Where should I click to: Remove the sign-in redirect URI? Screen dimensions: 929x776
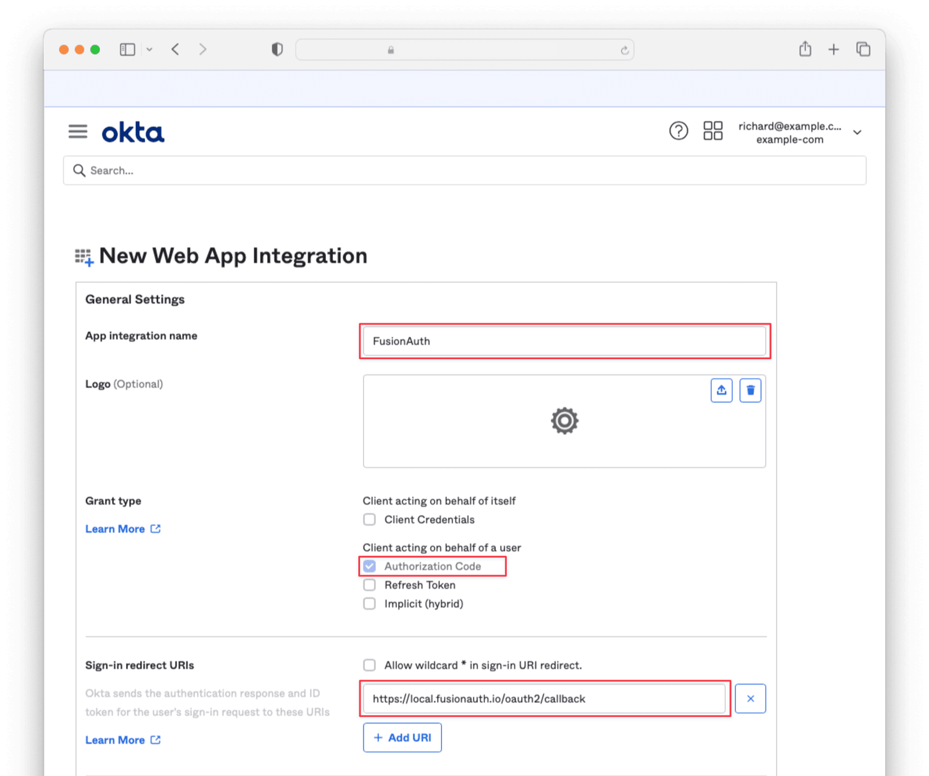[x=750, y=699]
